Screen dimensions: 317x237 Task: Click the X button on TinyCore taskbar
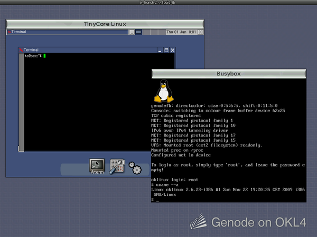coord(200,32)
